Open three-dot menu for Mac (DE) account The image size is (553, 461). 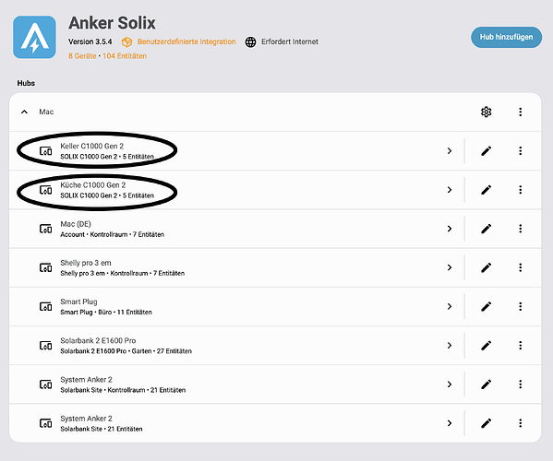[520, 229]
